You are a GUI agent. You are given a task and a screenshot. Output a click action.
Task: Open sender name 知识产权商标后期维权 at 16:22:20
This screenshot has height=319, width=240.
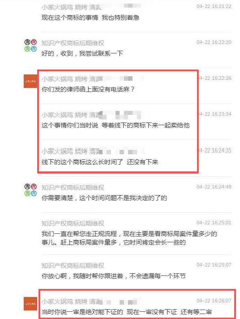click(73, 43)
